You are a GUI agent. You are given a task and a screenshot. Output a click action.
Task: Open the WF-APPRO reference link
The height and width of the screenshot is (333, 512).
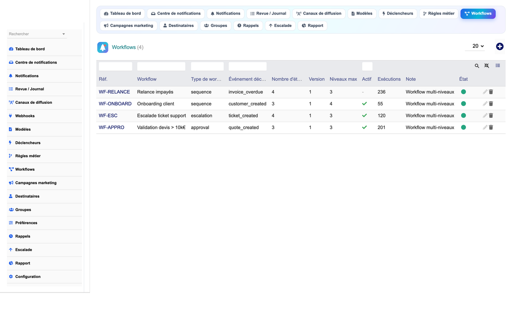point(111,127)
